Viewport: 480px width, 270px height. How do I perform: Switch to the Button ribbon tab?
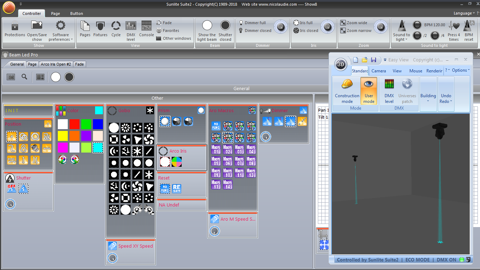coord(77,13)
